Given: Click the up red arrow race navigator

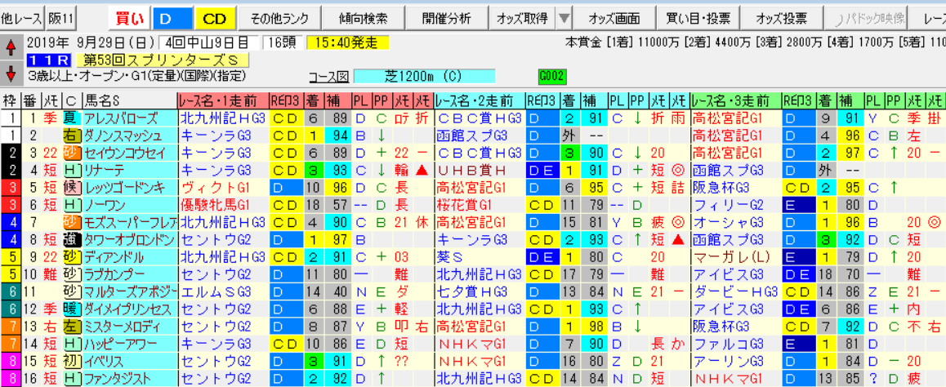Looking at the screenshot, I should [x=11, y=47].
